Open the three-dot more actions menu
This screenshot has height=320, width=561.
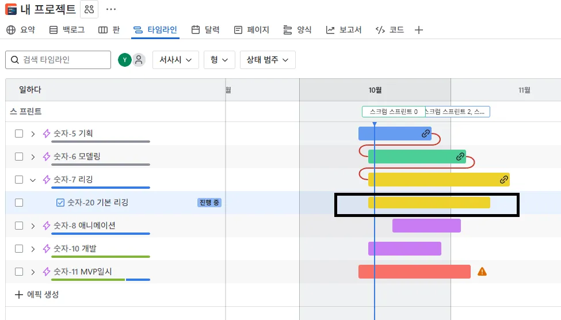point(111,9)
